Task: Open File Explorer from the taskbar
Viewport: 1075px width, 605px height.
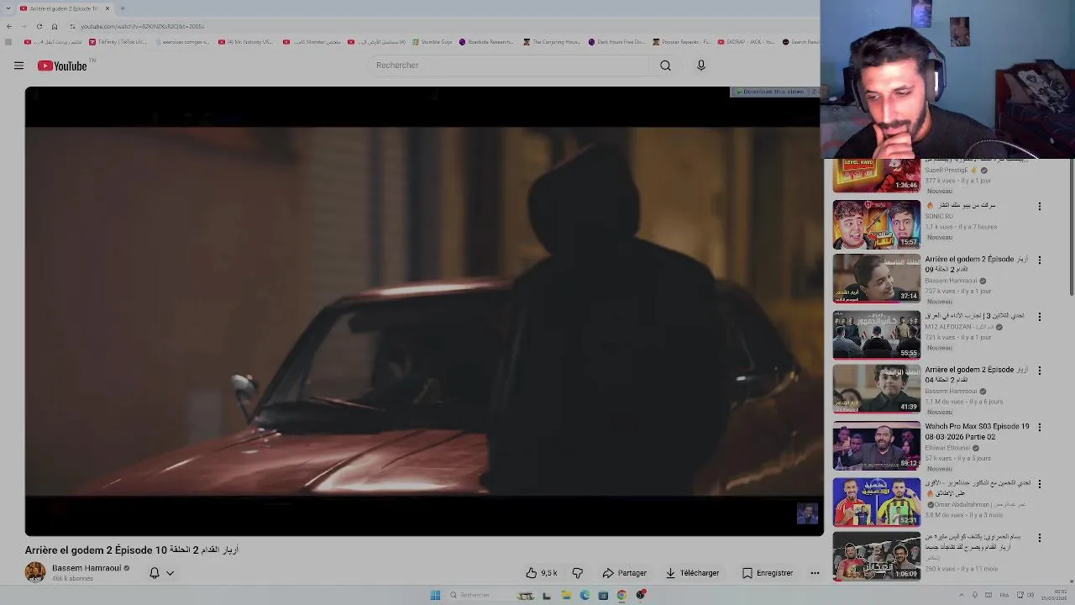Action: click(x=566, y=596)
